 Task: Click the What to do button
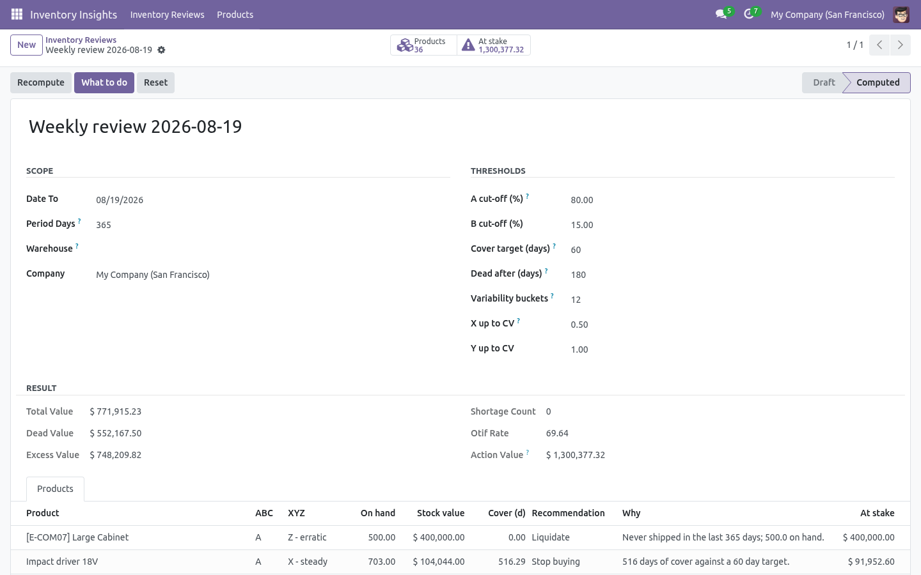click(x=104, y=82)
